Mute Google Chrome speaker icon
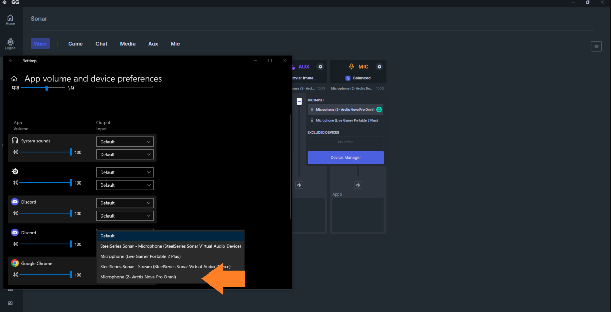 click(x=15, y=275)
